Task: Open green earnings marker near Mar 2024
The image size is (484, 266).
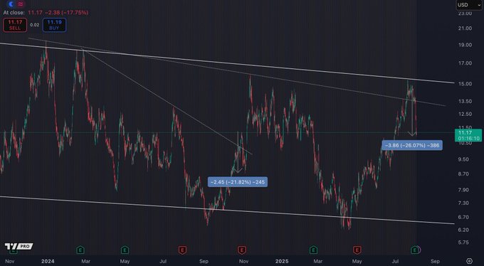Action: click(x=80, y=250)
